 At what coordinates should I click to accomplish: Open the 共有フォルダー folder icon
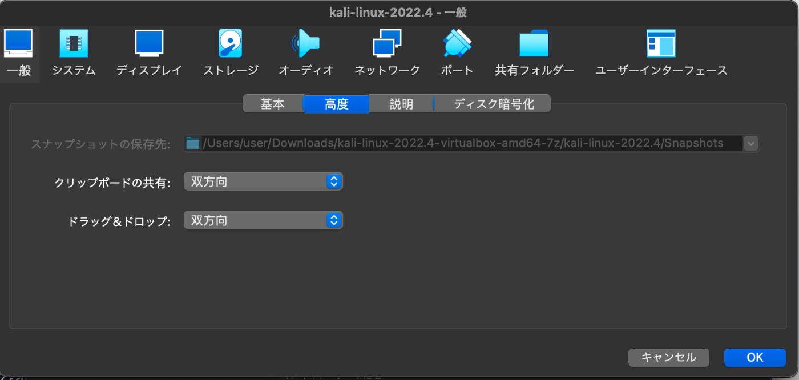(534, 44)
